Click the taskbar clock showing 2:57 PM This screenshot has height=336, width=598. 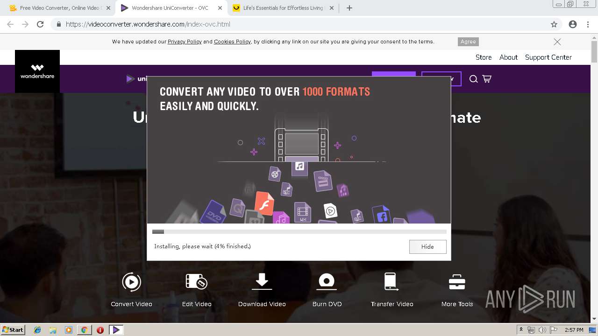coord(574,330)
